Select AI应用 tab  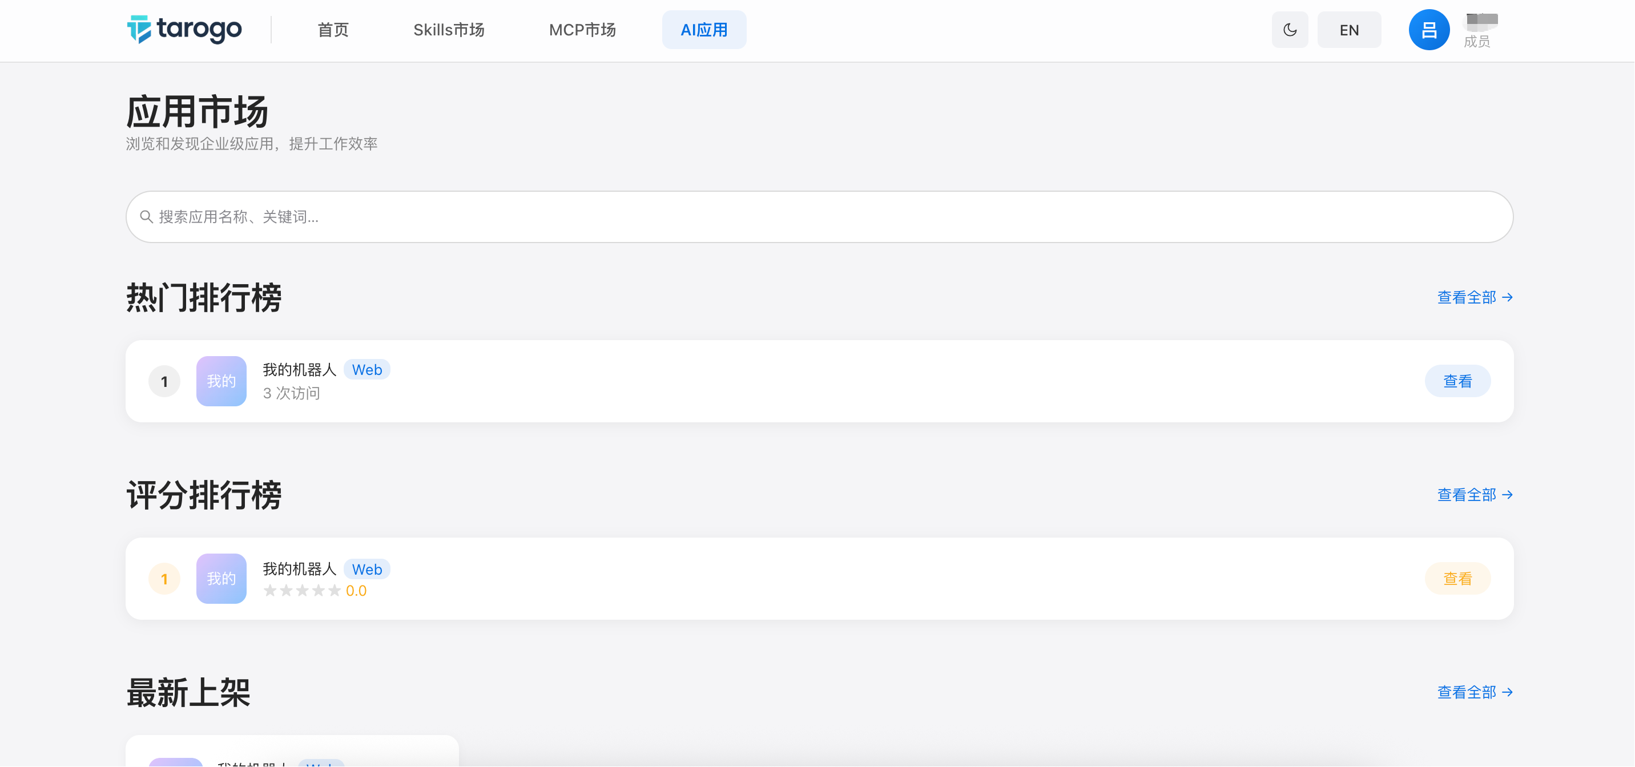[x=704, y=30]
